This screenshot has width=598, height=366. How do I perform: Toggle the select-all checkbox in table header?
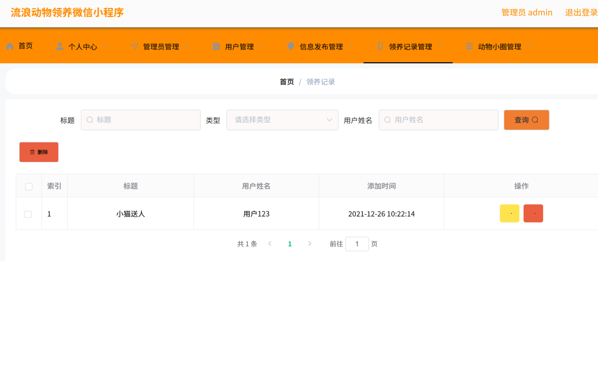[x=29, y=186]
